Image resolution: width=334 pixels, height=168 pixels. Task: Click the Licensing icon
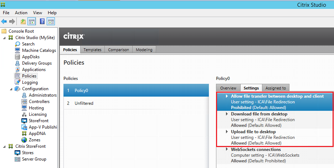click(x=24, y=114)
